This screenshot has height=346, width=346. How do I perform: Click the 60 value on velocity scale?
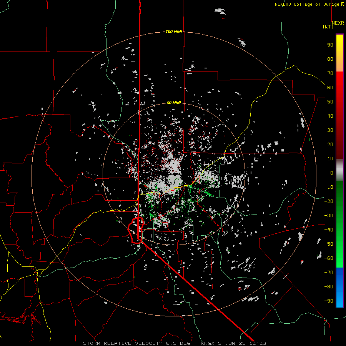point(330,87)
